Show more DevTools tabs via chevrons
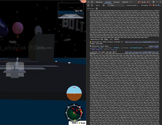 tap(131, 2)
